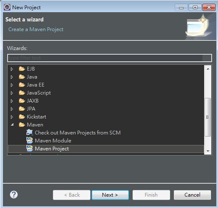
Task: Click the JavaScript folder icon
Action: click(x=22, y=93)
